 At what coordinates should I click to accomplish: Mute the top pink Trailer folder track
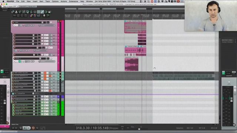point(15,25)
